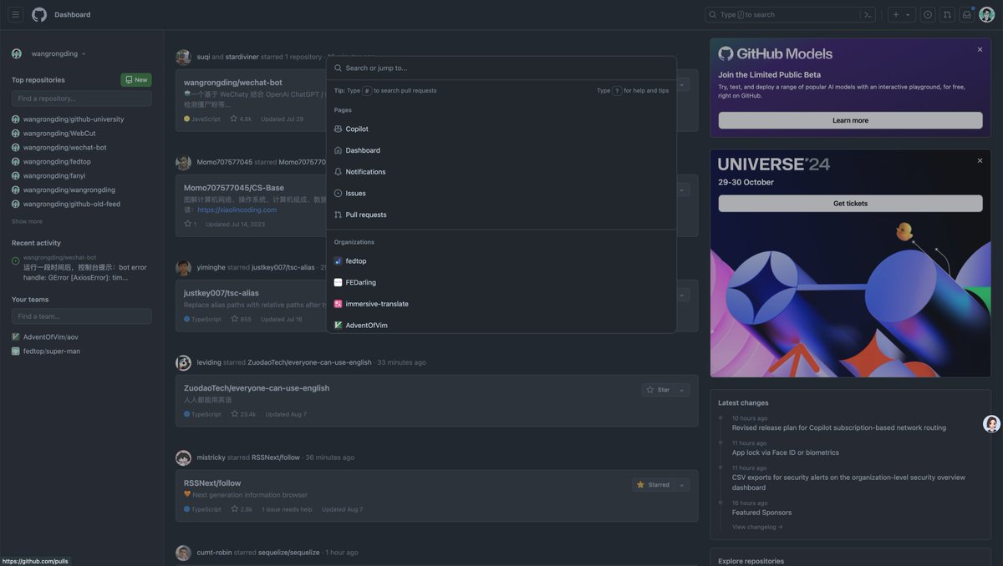
Task: Click the AdventOfVim/aov team icon
Action: 16,337
